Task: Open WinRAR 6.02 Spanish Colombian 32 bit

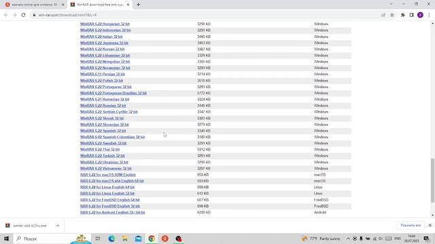Action: click(x=112, y=137)
